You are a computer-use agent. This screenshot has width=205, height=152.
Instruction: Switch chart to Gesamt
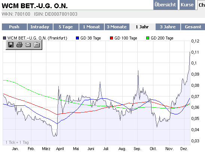(193, 27)
